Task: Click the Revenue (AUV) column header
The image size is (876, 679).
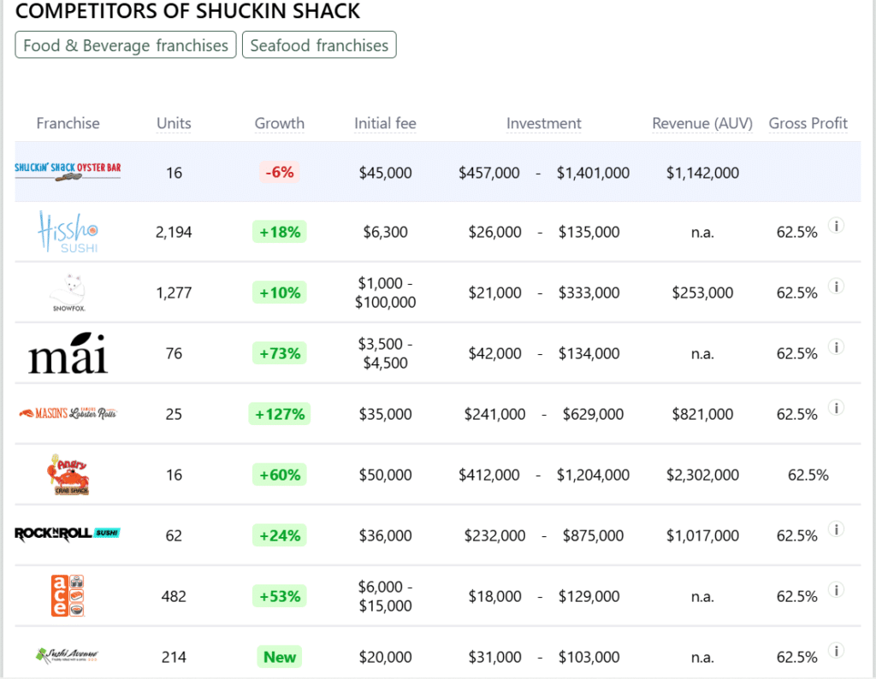Action: click(702, 123)
